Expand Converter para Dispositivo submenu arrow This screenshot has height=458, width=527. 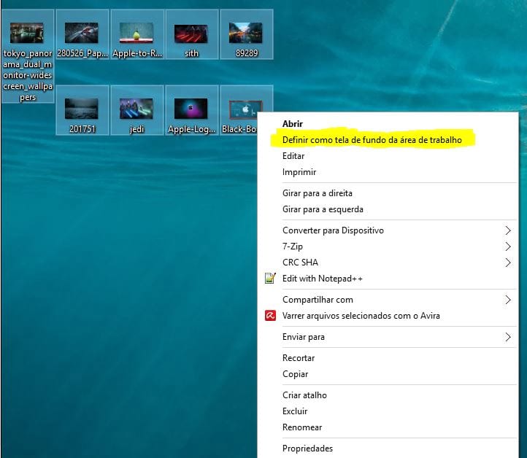click(508, 230)
